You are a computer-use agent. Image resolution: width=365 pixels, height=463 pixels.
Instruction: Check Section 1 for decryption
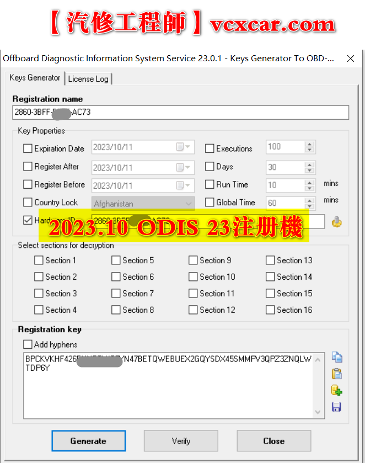tap(39, 260)
